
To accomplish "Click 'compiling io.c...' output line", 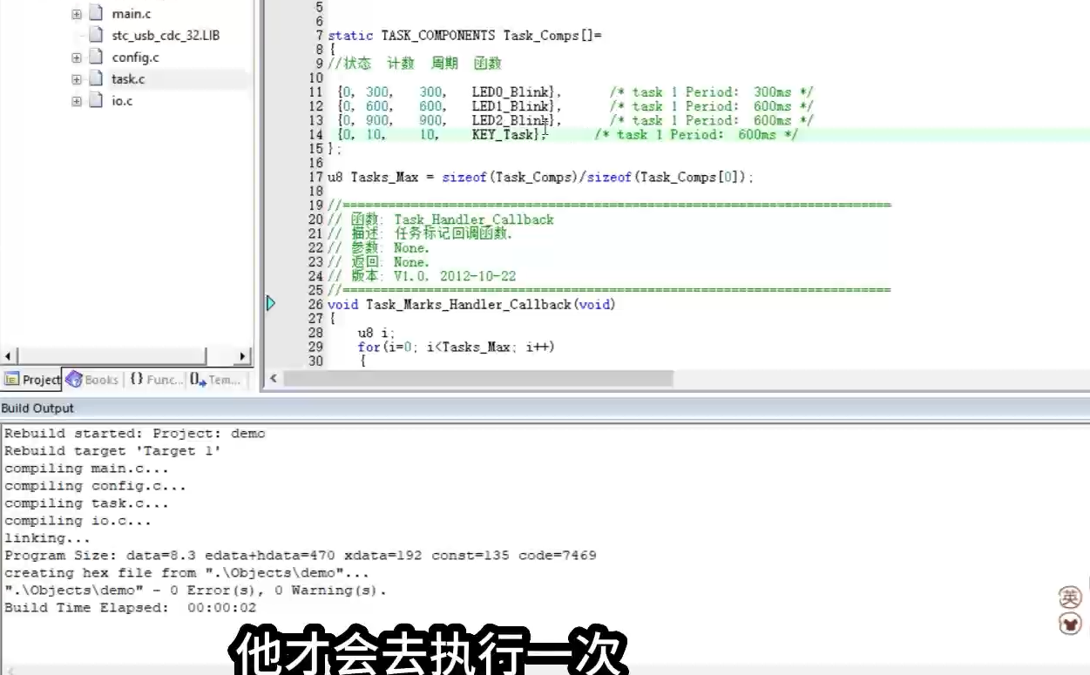I will pyautogui.click(x=78, y=521).
